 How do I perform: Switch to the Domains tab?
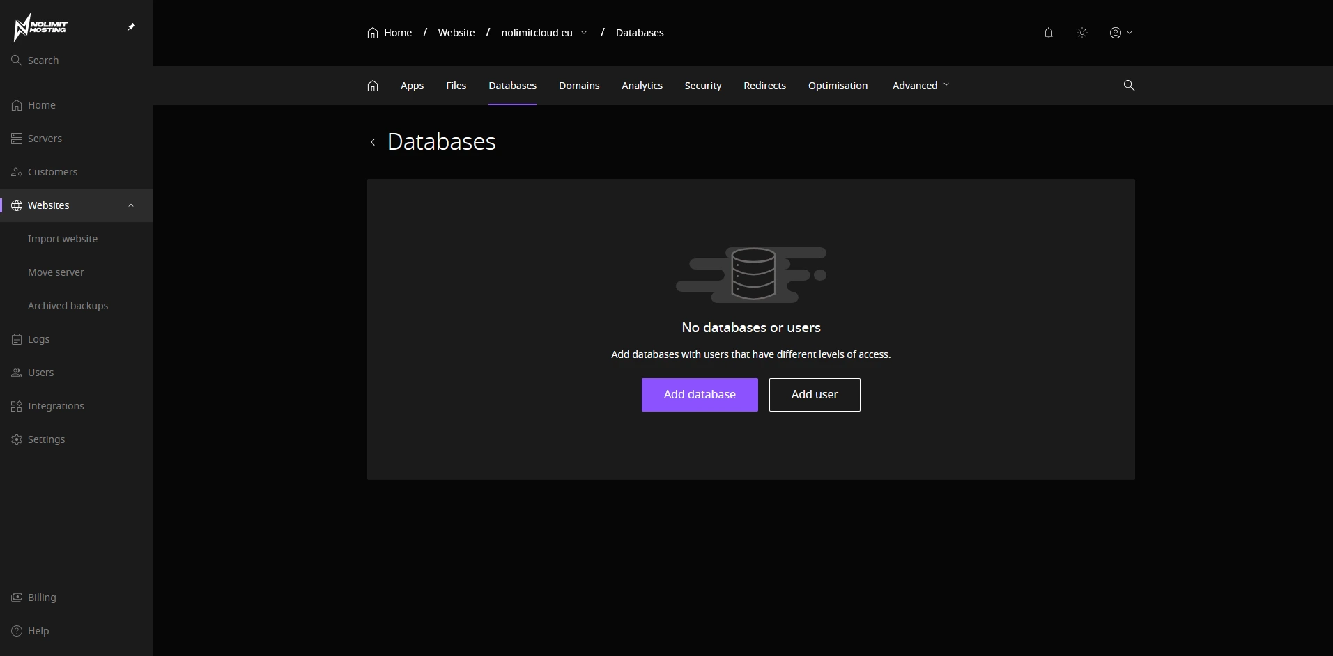coord(579,86)
